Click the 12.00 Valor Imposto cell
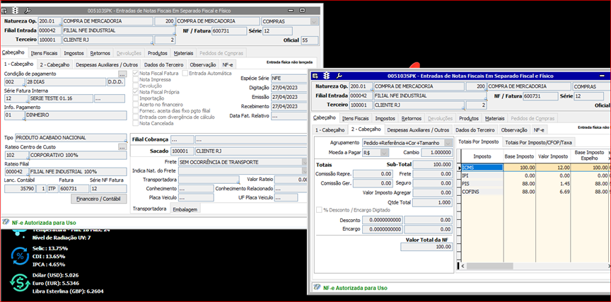 [x=553, y=168]
